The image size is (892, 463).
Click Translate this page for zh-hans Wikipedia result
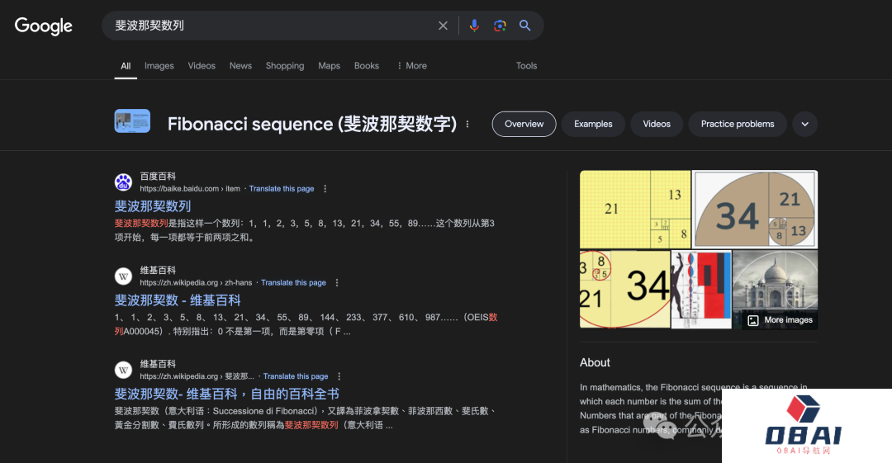click(294, 283)
